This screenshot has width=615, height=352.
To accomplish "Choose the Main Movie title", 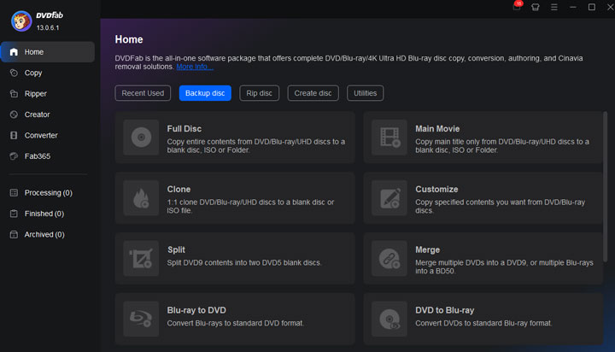I will click(x=437, y=128).
